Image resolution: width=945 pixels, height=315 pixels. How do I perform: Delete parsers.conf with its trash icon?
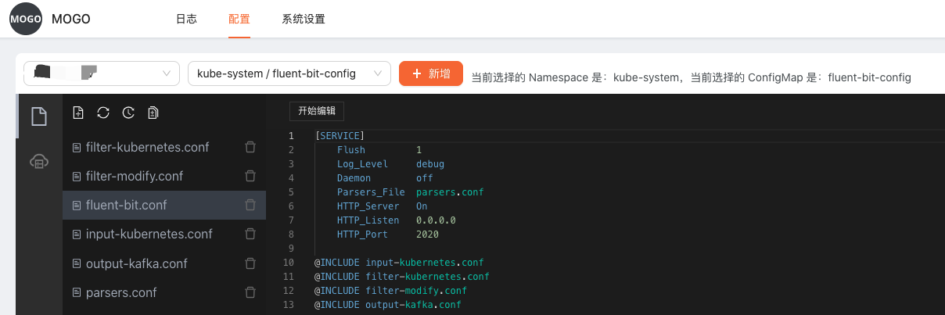[x=250, y=292]
